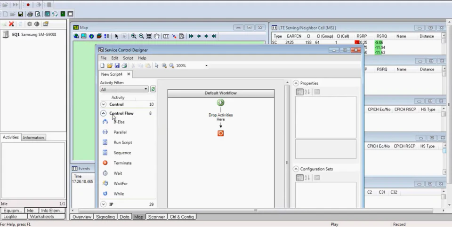Image resolution: width=452 pixels, height=227 pixels.
Task: Jump to last item in Map toolbar
Action: pos(214,36)
